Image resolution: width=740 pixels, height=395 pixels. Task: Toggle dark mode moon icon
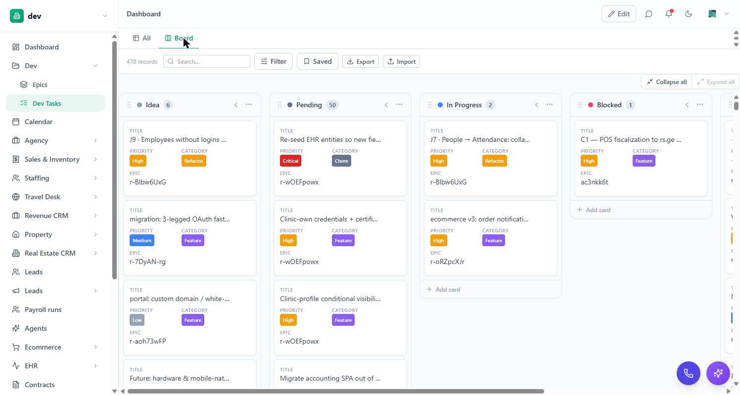tap(689, 14)
